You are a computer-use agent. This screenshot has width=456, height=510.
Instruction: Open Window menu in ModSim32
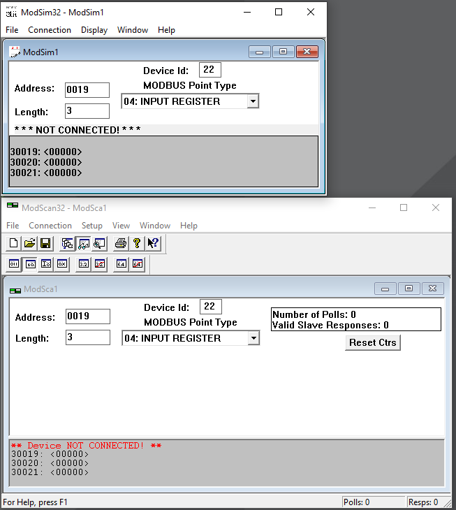point(133,30)
